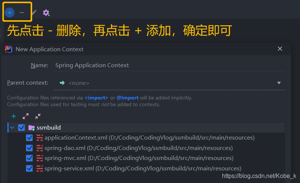The image size is (300, 183).
Task: Click the Expand All icon
Action: 26,116
